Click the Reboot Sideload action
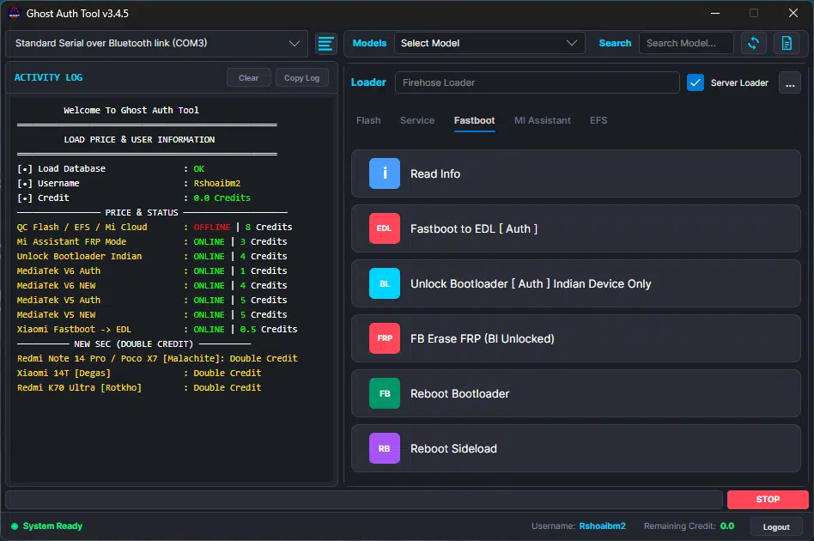This screenshot has width=814, height=541. (x=575, y=448)
